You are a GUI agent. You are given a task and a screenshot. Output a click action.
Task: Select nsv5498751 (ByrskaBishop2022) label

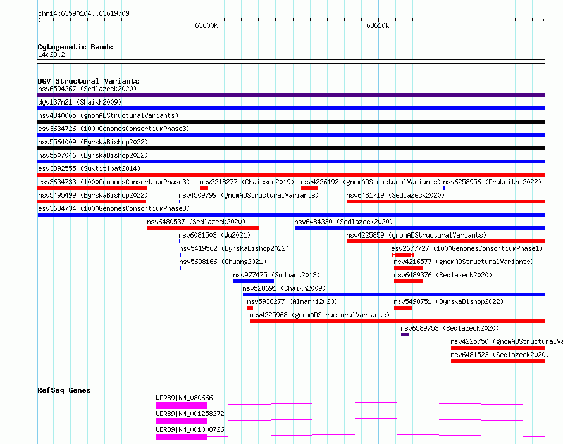pyautogui.click(x=449, y=301)
